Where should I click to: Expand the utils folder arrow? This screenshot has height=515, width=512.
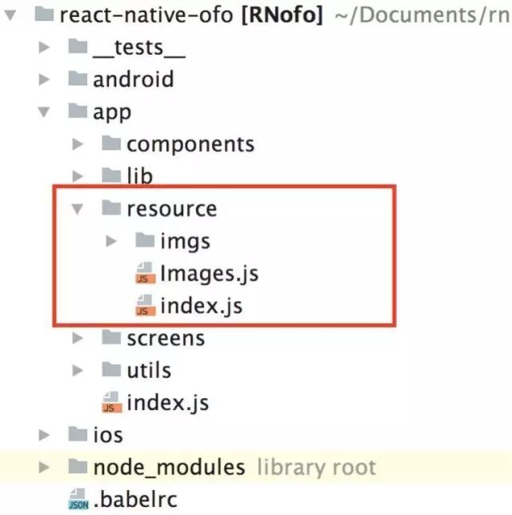point(78,371)
